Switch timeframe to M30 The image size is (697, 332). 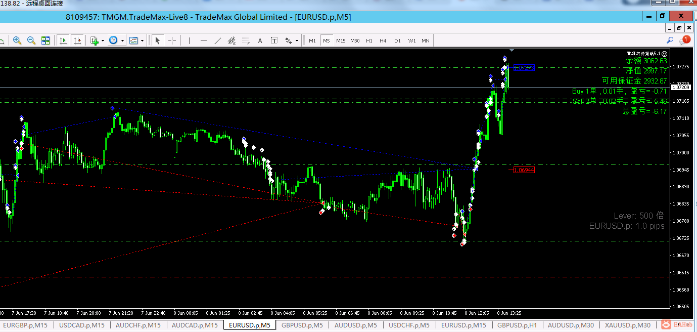coord(355,40)
